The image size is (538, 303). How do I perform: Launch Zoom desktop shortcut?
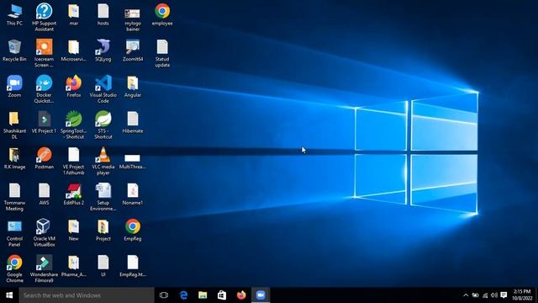[x=14, y=86]
